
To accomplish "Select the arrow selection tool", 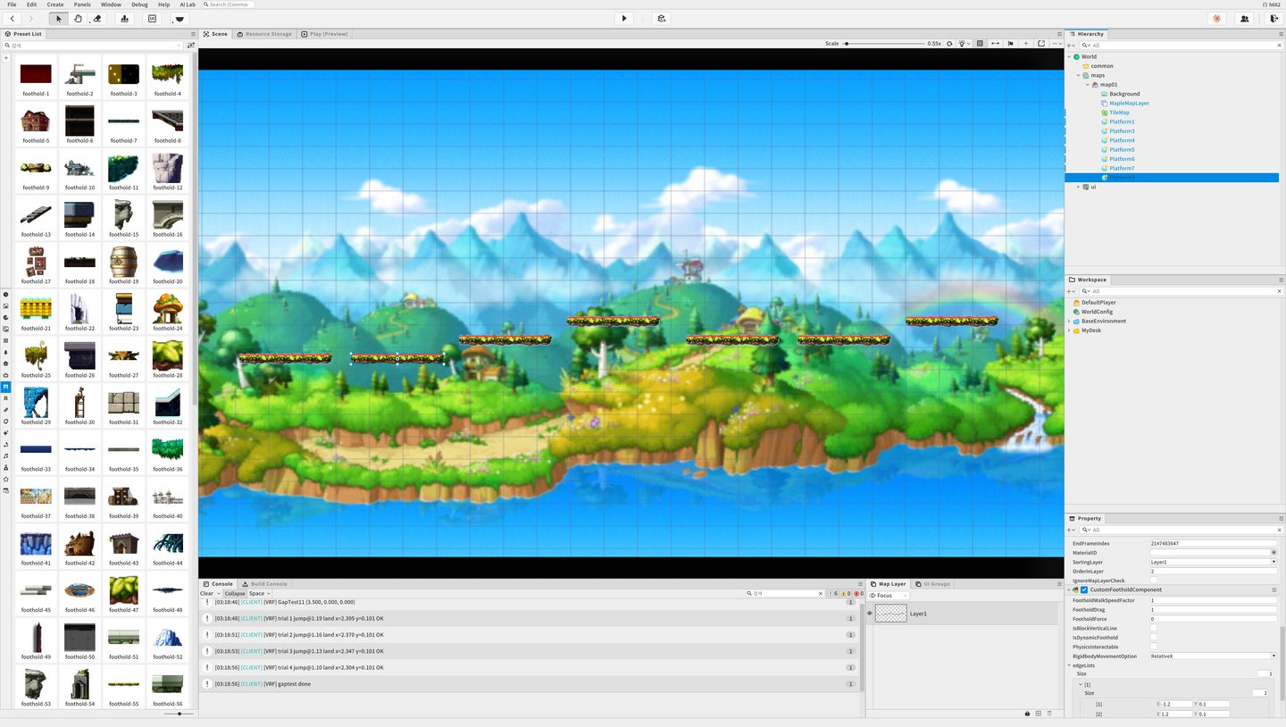I will tap(59, 18).
